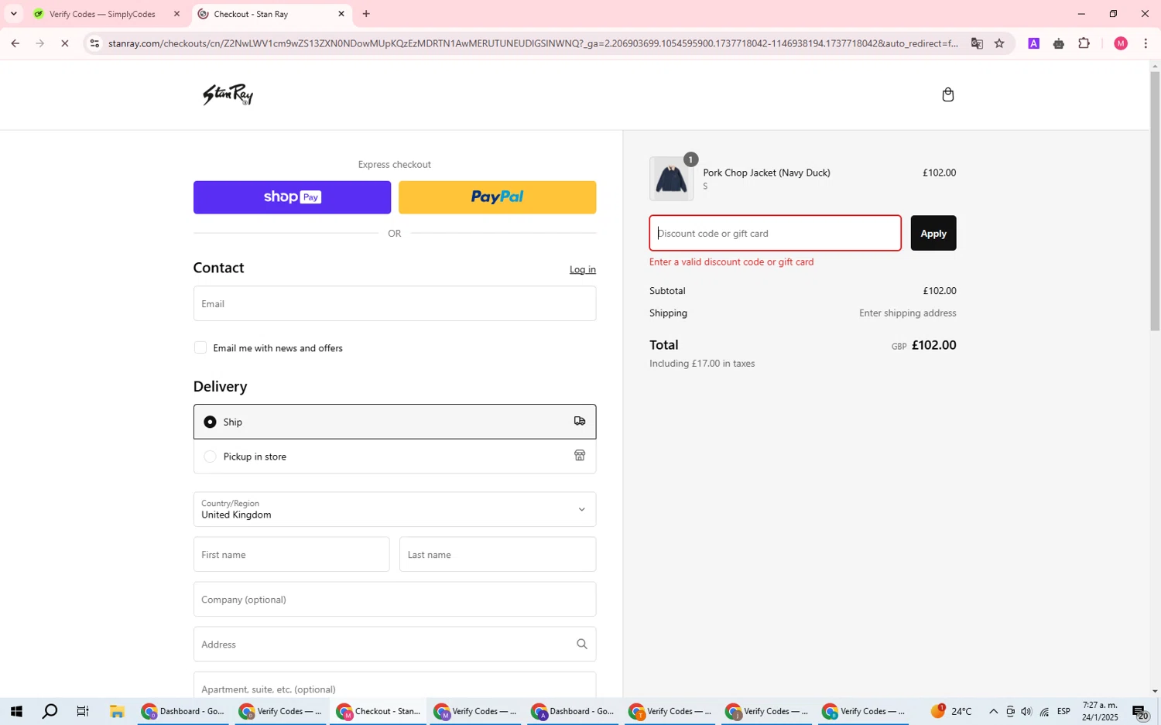The image size is (1161, 725).
Task: Open the notification center icon
Action: coord(1140,711)
